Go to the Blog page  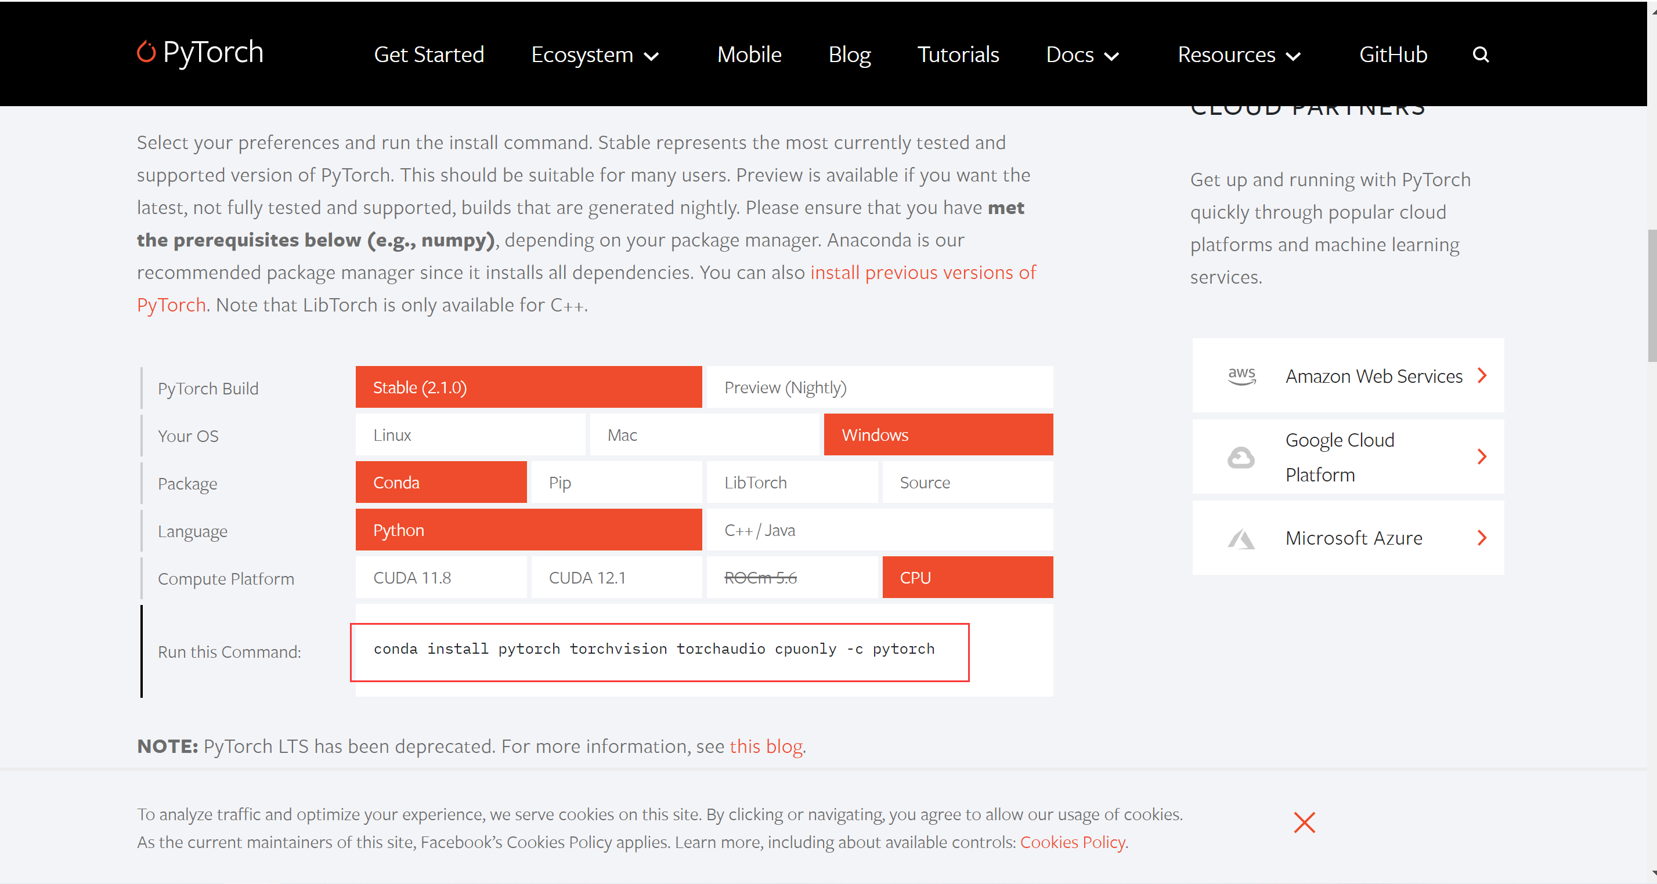tap(849, 55)
